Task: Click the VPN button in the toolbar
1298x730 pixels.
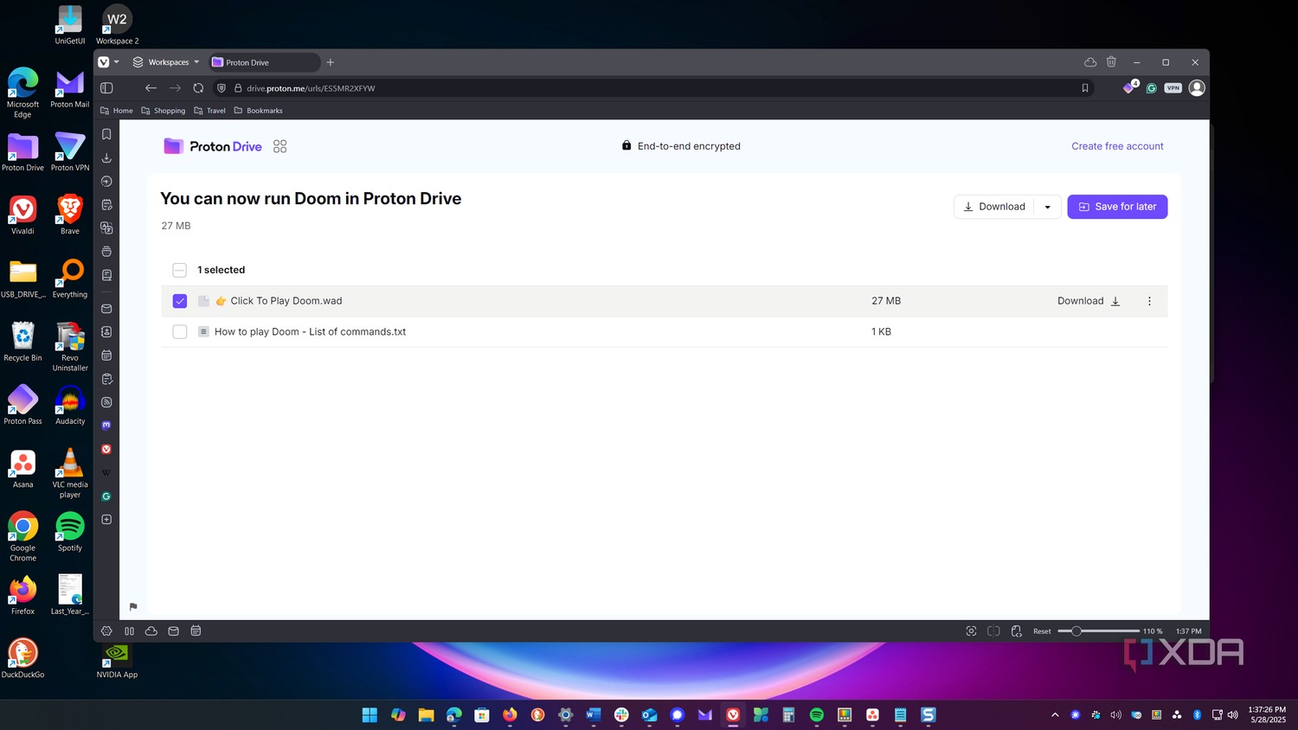Action: pos(1173,88)
